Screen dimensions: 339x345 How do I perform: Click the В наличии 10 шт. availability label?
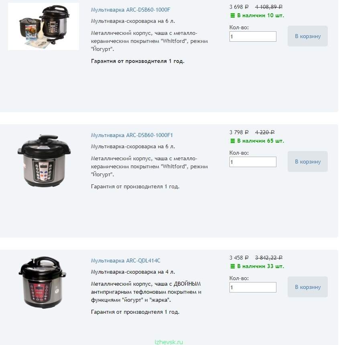(261, 15)
